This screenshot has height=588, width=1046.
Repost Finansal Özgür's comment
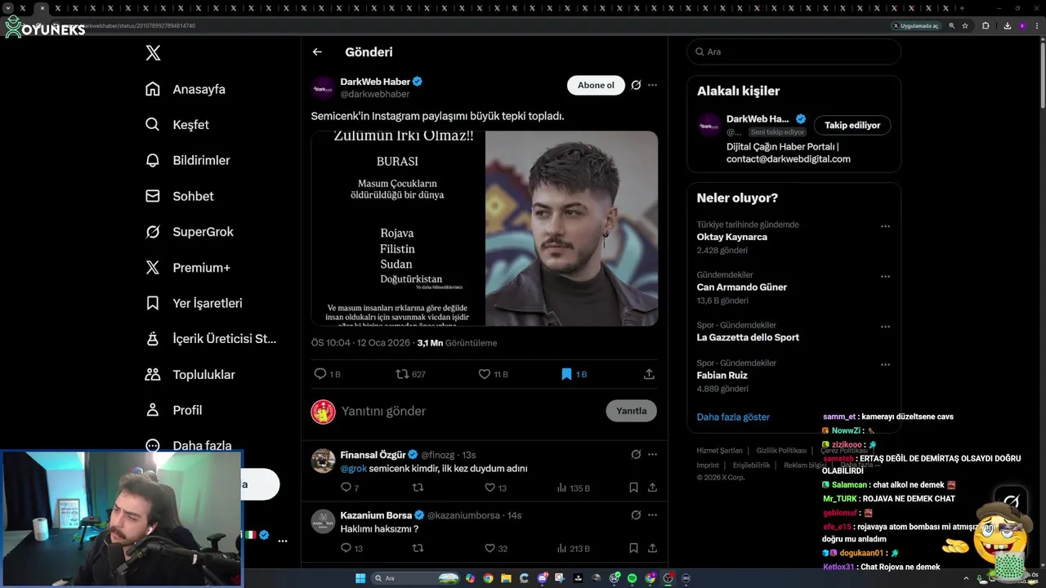pos(418,488)
